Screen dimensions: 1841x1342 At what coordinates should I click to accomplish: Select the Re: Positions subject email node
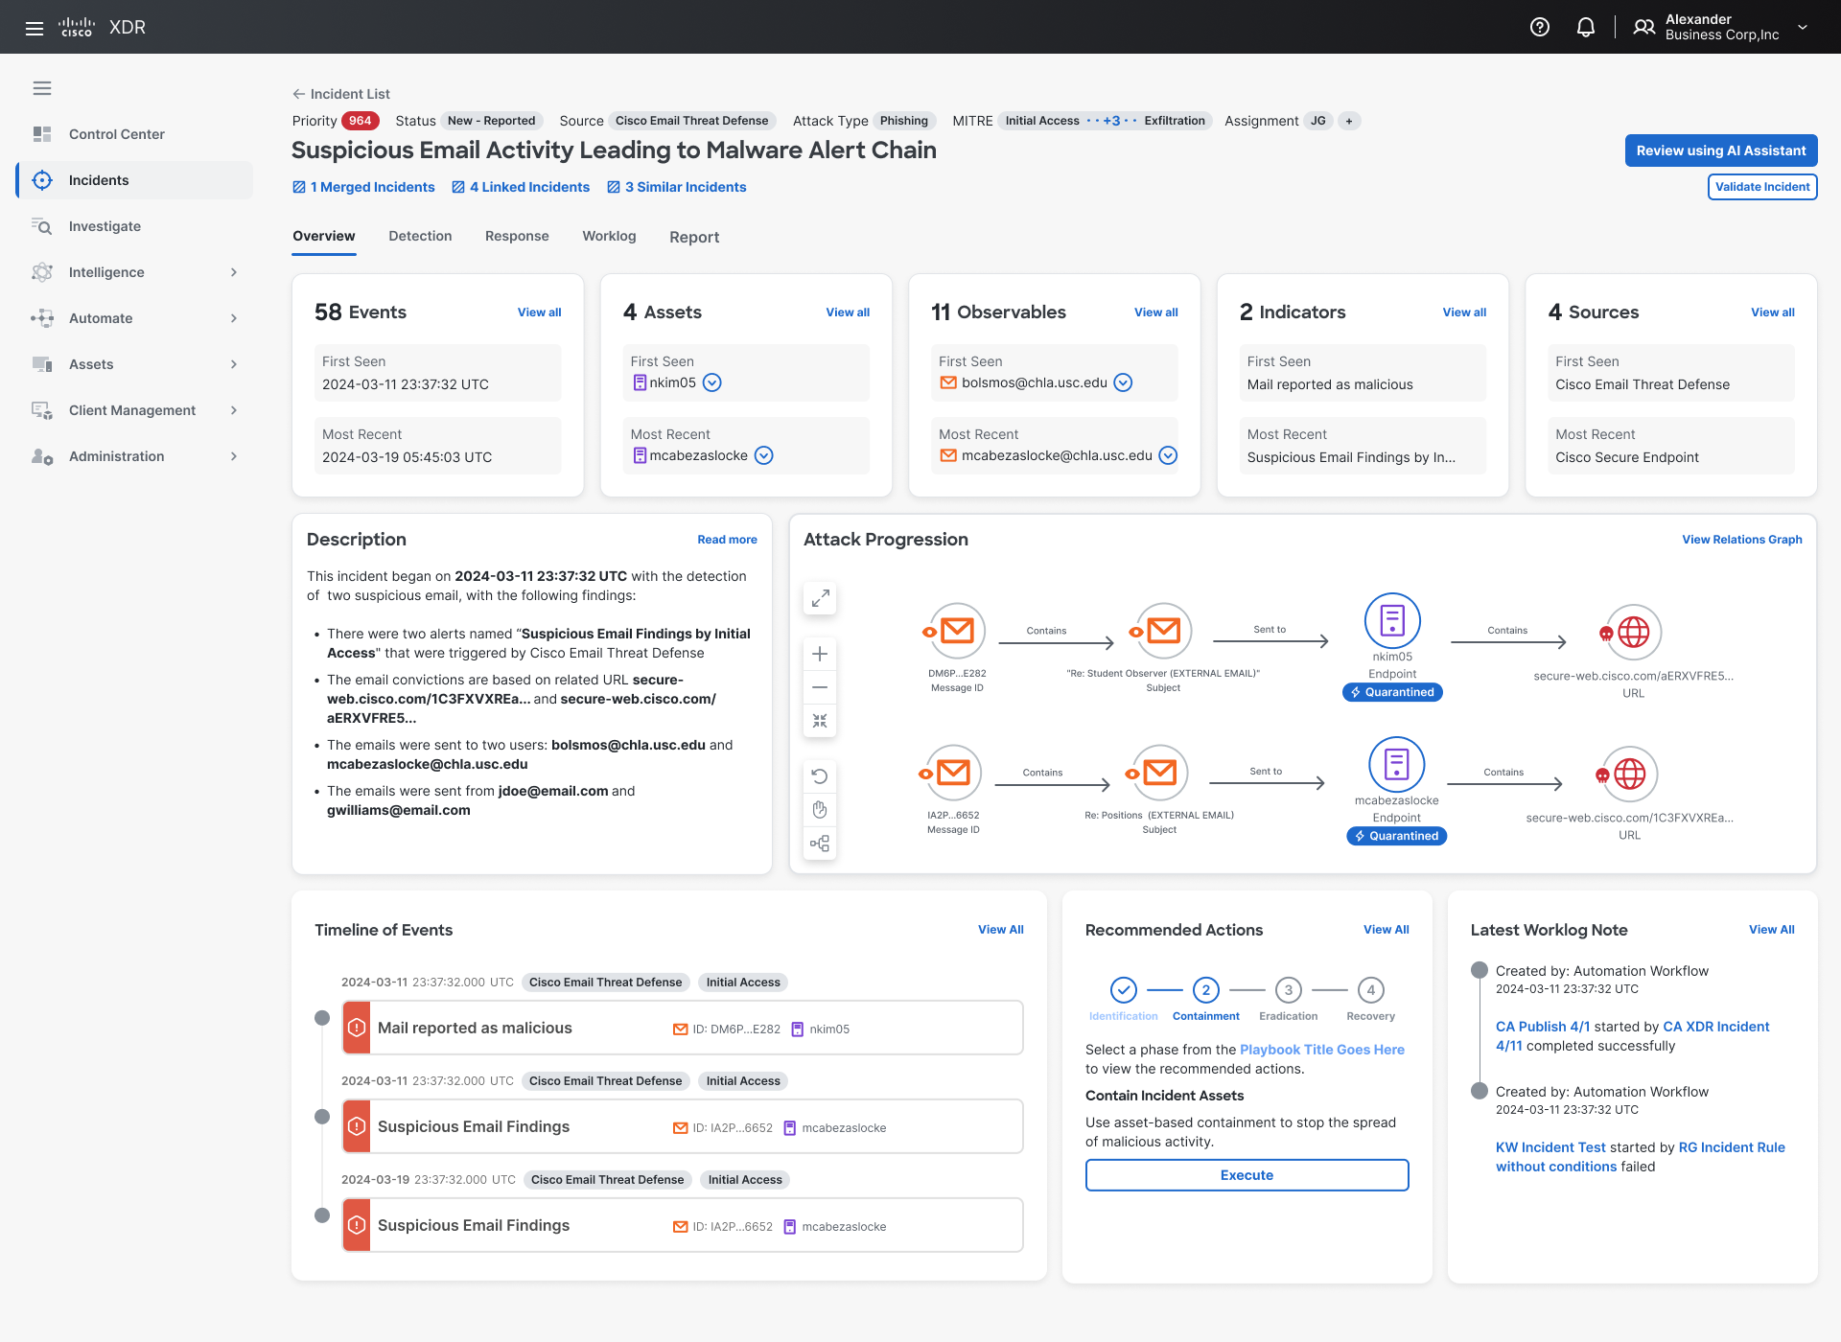click(1159, 773)
